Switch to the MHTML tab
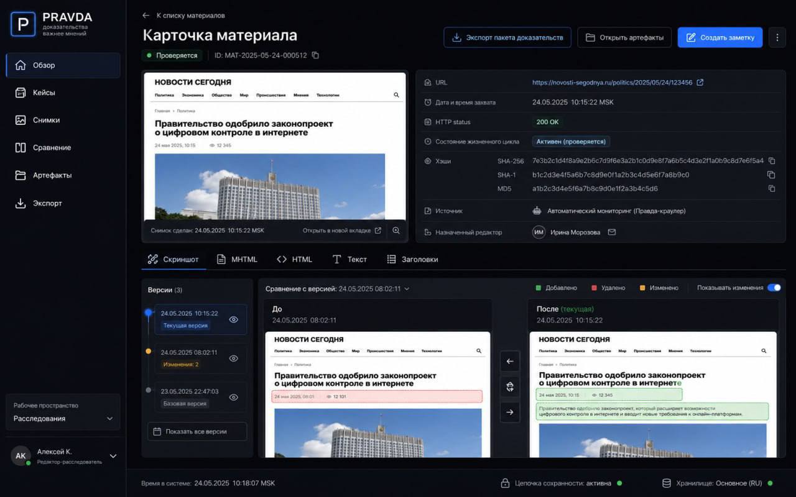796x497 pixels. tap(237, 259)
